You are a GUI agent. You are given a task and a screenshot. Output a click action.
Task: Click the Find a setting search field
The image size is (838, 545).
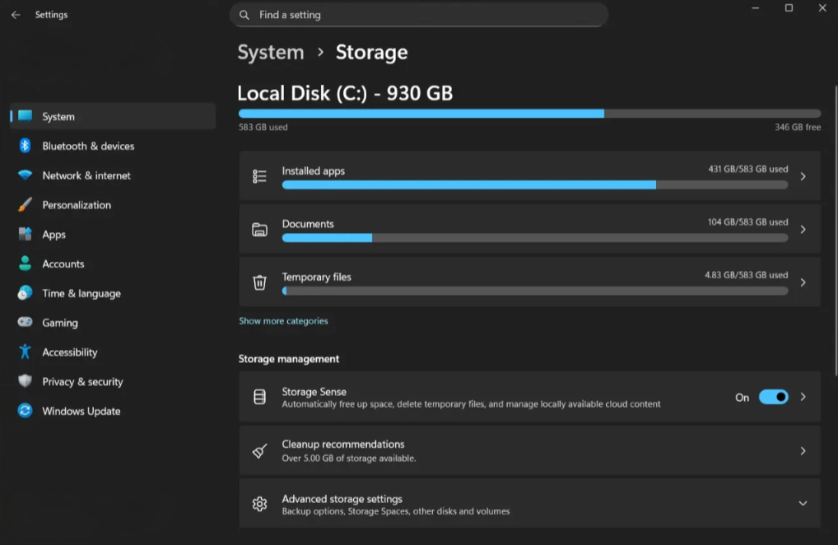point(419,15)
